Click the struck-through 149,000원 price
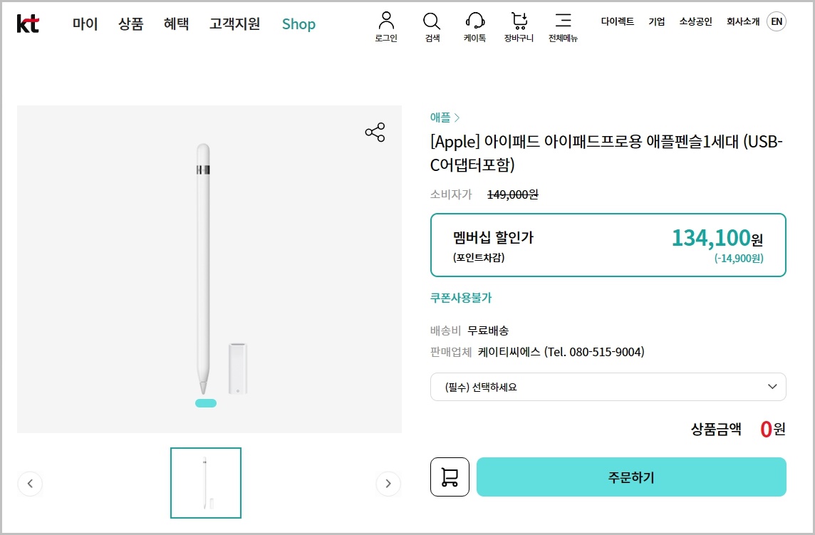815x535 pixels. 512,194
